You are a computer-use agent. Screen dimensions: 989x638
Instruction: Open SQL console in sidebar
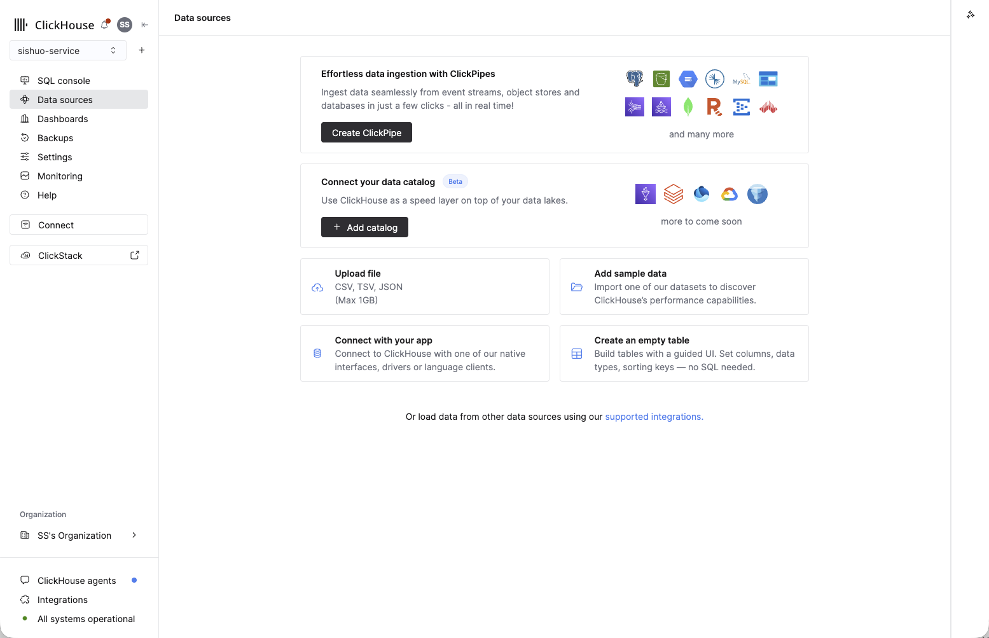coord(79,80)
